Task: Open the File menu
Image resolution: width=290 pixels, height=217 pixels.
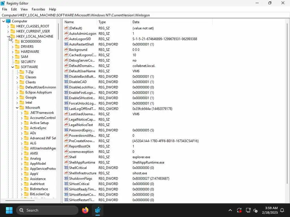Action: [5, 9]
